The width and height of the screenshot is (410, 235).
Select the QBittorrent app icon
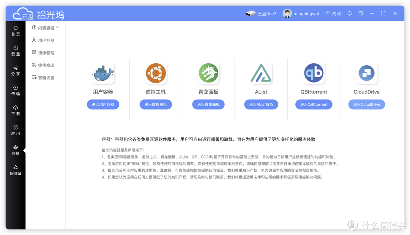pos(314,73)
